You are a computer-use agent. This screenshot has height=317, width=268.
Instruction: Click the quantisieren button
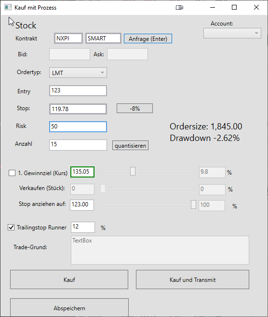click(x=130, y=146)
